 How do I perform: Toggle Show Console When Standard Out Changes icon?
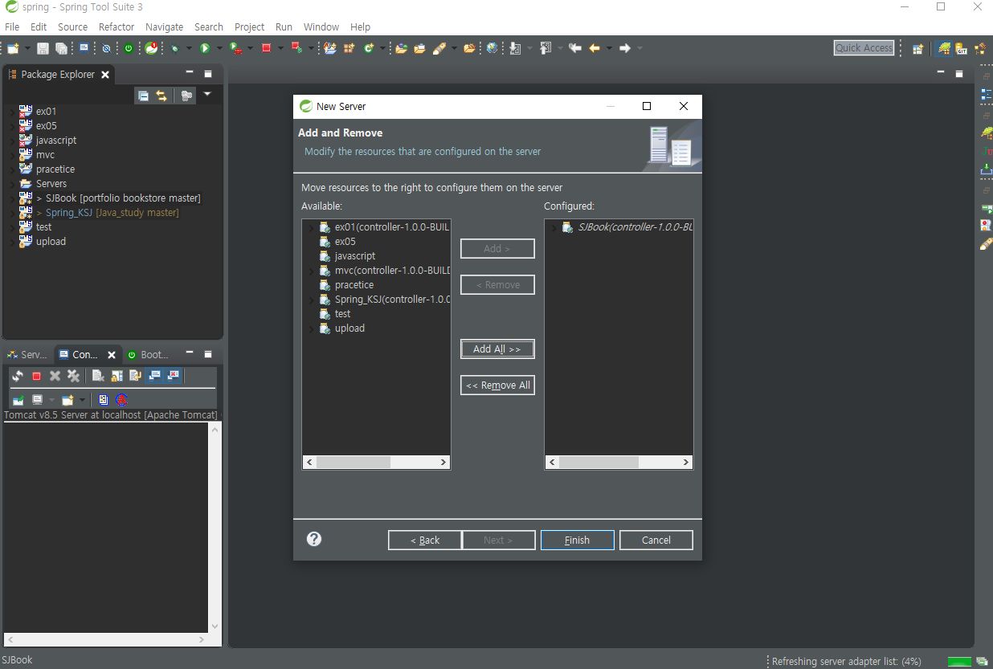click(x=154, y=376)
